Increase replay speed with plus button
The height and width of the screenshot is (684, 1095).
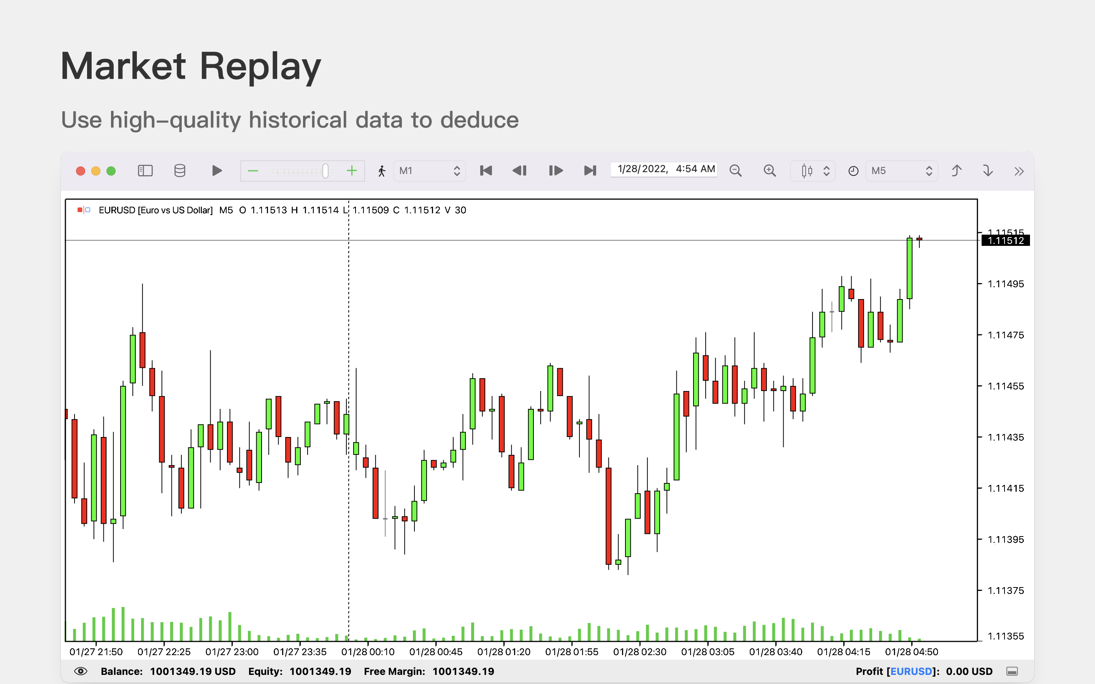pos(352,171)
